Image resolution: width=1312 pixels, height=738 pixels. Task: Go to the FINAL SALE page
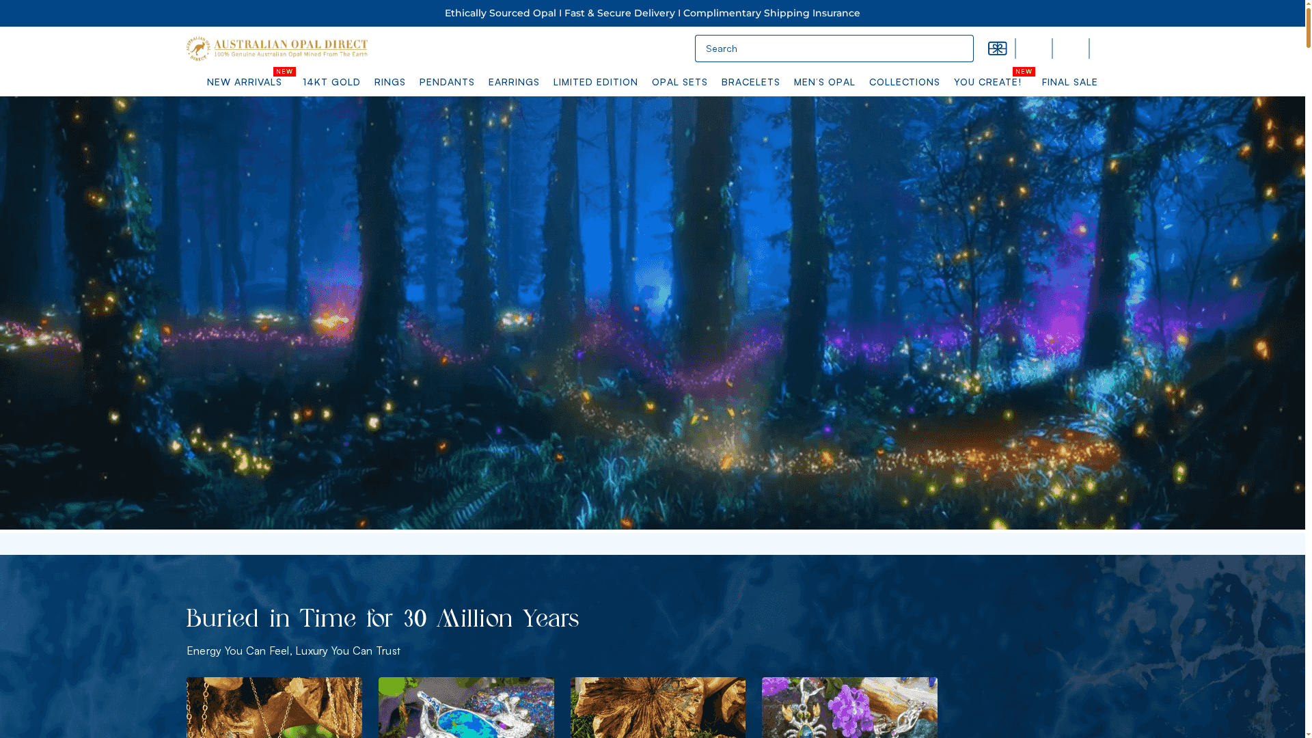click(x=1069, y=82)
